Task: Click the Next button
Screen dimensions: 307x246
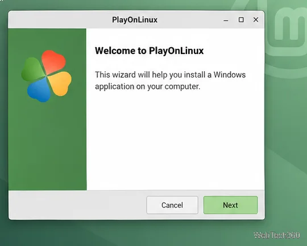Action: point(230,205)
